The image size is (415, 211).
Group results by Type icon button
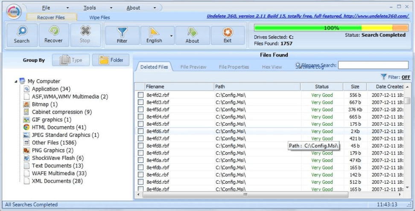point(71,60)
